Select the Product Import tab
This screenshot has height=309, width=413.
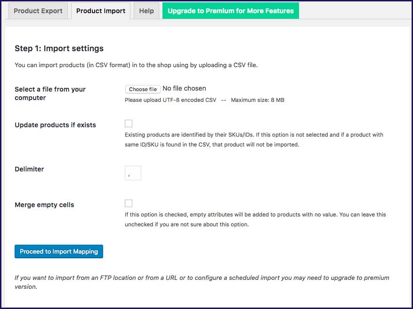[101, 11]
